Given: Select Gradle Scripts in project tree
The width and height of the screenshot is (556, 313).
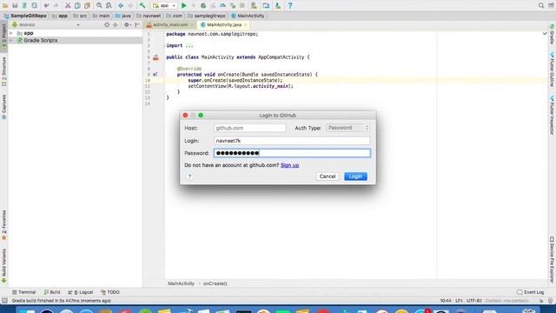Looking at the screenshot, I should tap(41, 41).
